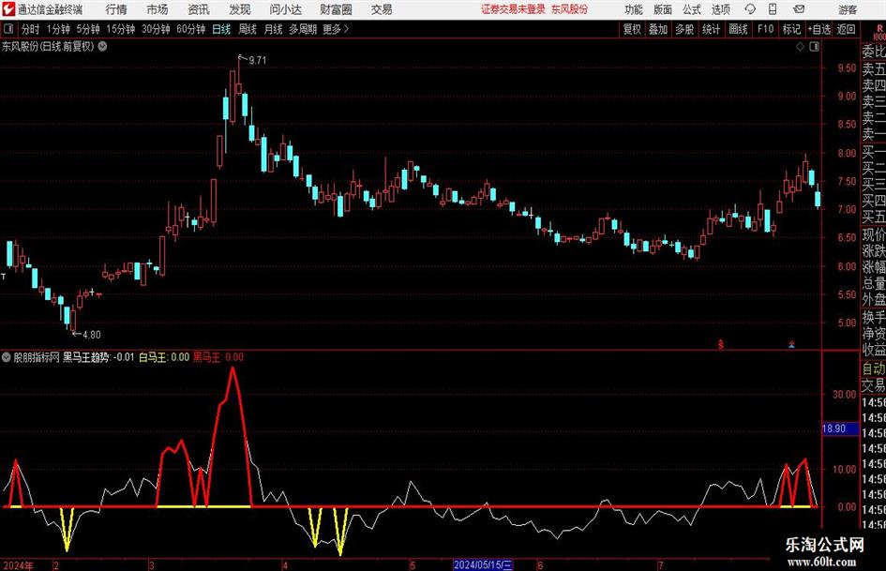
Task: Open the 资讯 menu
Action: click(199, 9)
